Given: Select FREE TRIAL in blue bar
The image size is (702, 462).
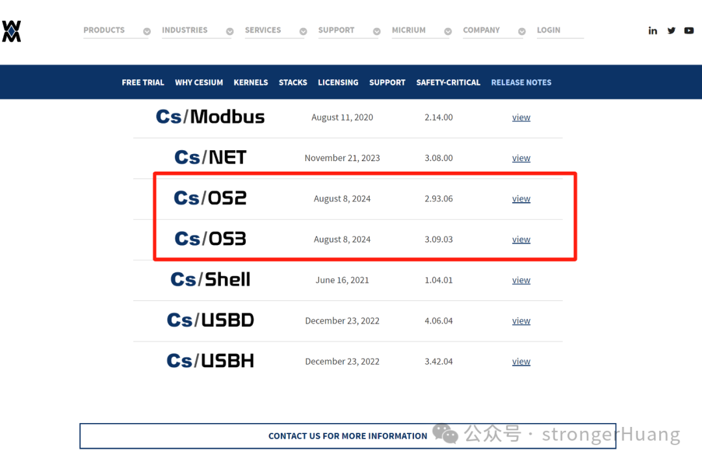Looking at the screenshot, I should [143, 83].
